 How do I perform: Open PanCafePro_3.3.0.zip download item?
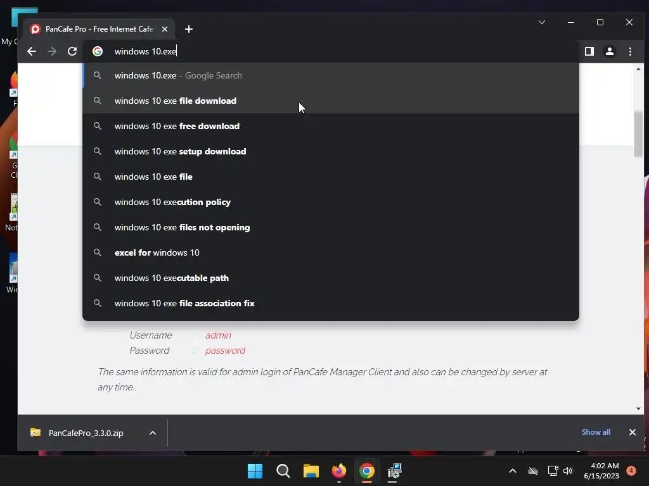tap(86, 433)
